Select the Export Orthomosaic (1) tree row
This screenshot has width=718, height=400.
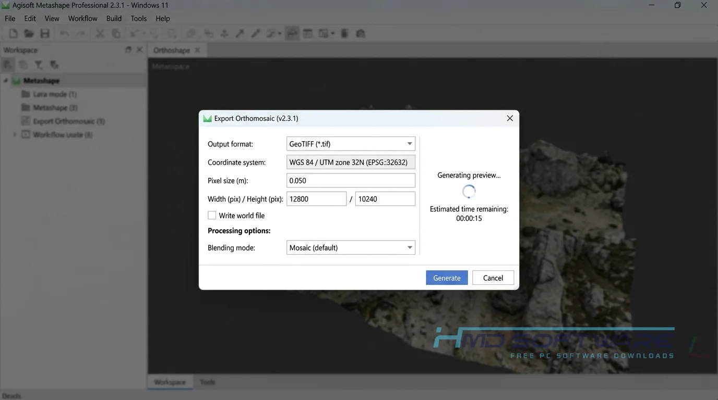pyautogui.click(x=74, y=121)
